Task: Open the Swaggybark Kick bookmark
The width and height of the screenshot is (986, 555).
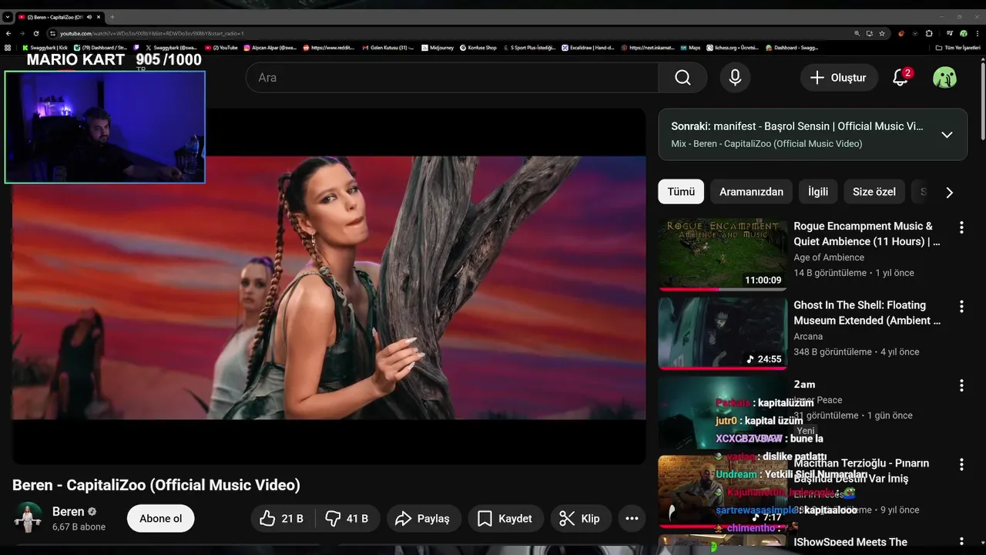Action: click(45, 48)
